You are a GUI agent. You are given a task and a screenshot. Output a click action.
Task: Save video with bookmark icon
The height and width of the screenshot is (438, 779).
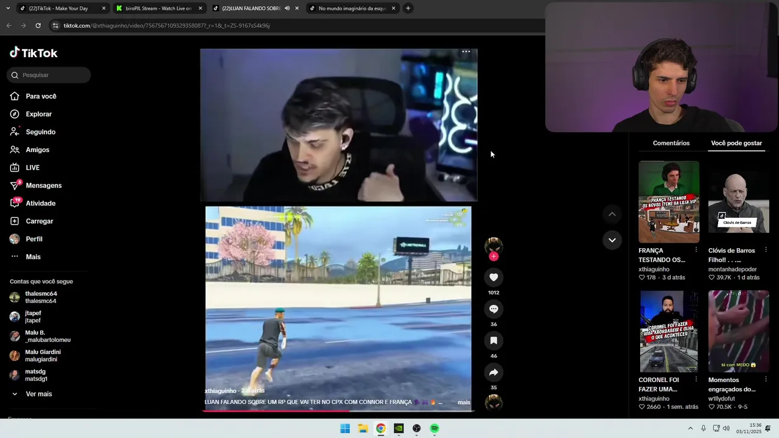494,340
